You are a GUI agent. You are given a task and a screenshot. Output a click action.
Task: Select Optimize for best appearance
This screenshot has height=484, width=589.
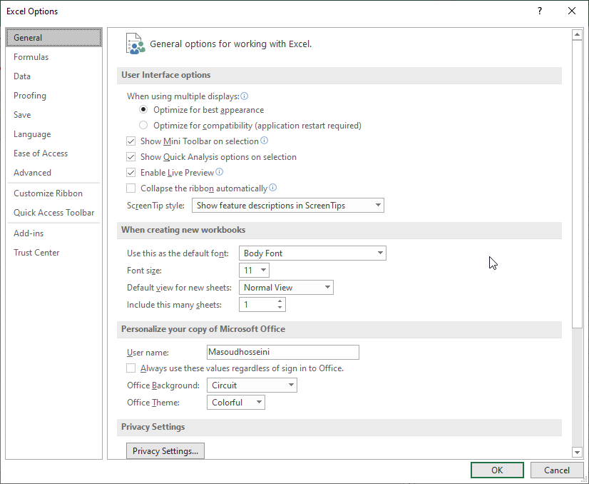point(143,109)
